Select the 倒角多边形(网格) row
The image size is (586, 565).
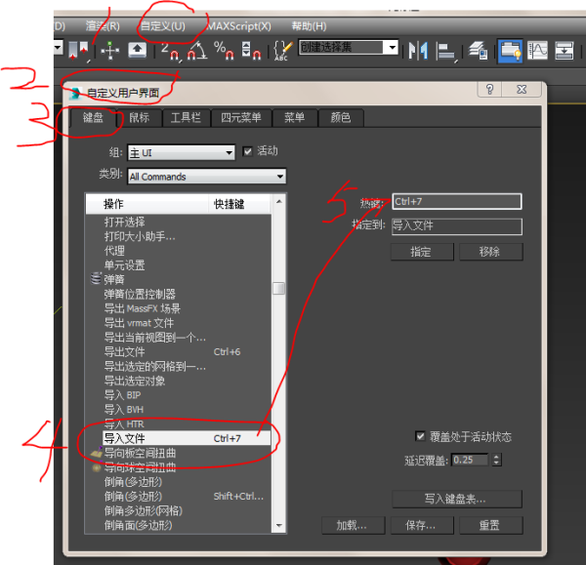[x=178, y=511]
